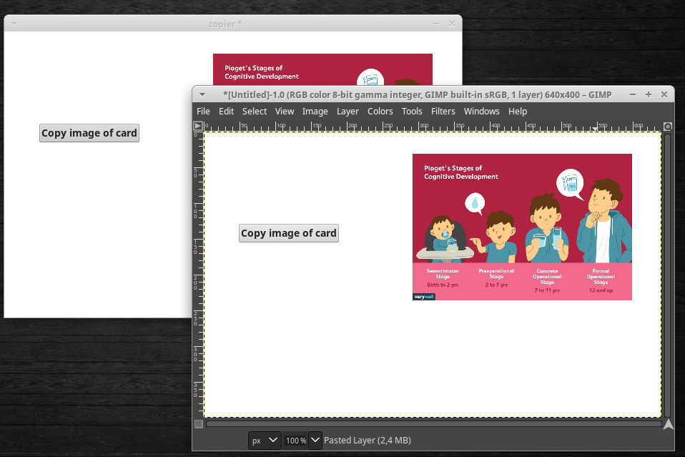Click the image menu arrow at ruler corner
Screen dimensions: 685x457
pos(198,126)
